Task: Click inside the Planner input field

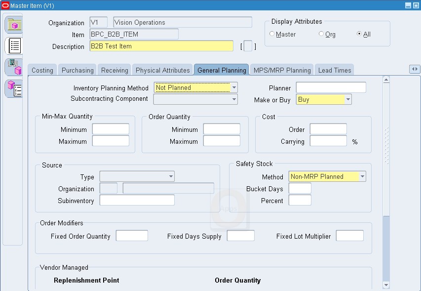Action: [x=331, y=87]
